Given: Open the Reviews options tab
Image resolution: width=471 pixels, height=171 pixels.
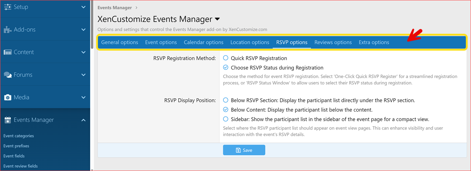Looking at the screenshot, I should pos(333,42).
